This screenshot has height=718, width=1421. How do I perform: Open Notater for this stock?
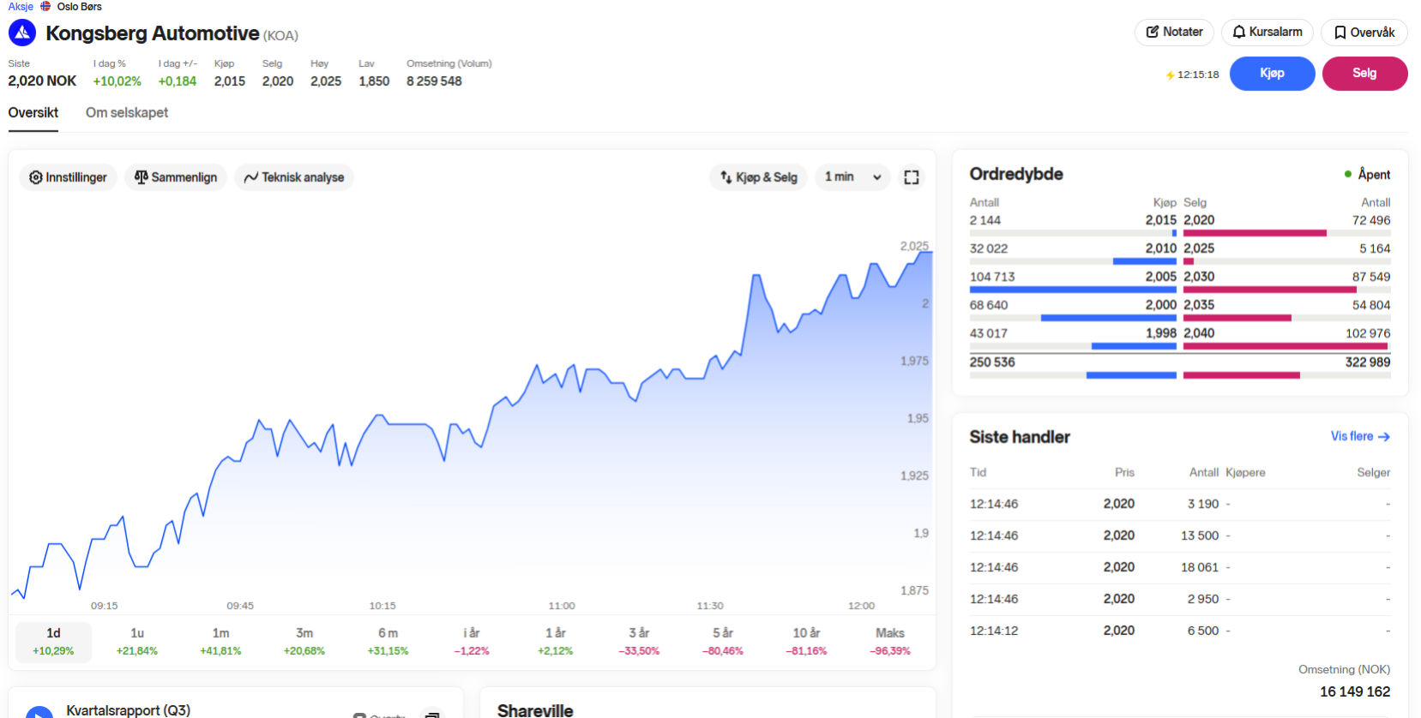pyautogui.click(x=1173, y=33)
